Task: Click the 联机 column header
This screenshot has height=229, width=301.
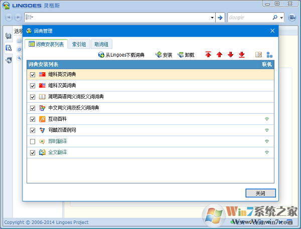Action: [x=267, y=65]
